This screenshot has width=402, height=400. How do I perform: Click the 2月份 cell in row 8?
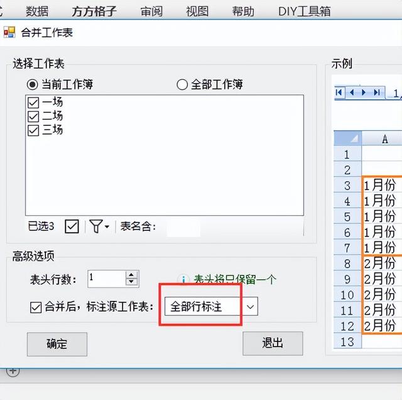[383, 264]
